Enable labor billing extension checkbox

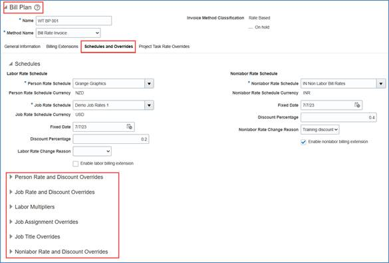click(76, 163)
